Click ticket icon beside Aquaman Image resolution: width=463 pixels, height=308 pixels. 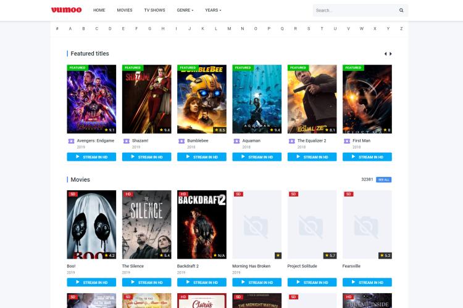[x=236, y=141]
